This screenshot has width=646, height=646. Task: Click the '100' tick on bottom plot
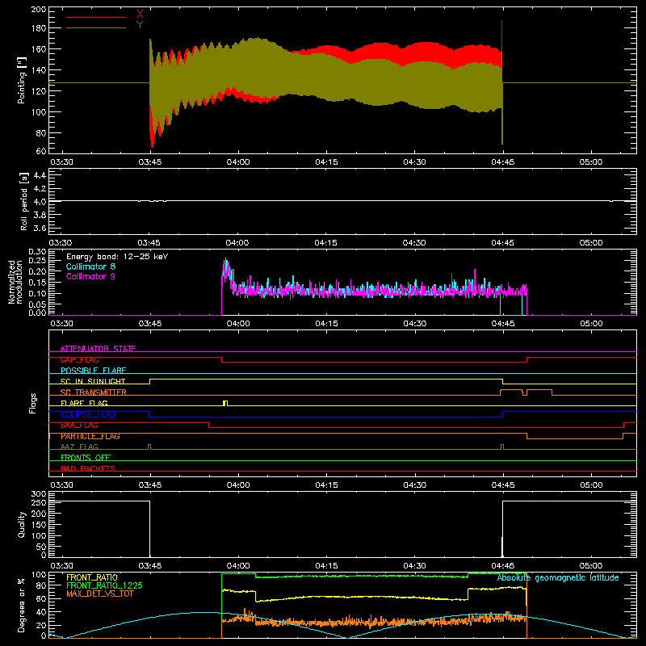click(x=39, y=575)
